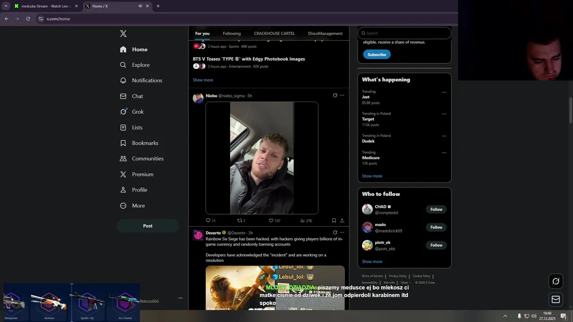
Task: Open the Privacy Policy link
Action: [x=398, y=276]
